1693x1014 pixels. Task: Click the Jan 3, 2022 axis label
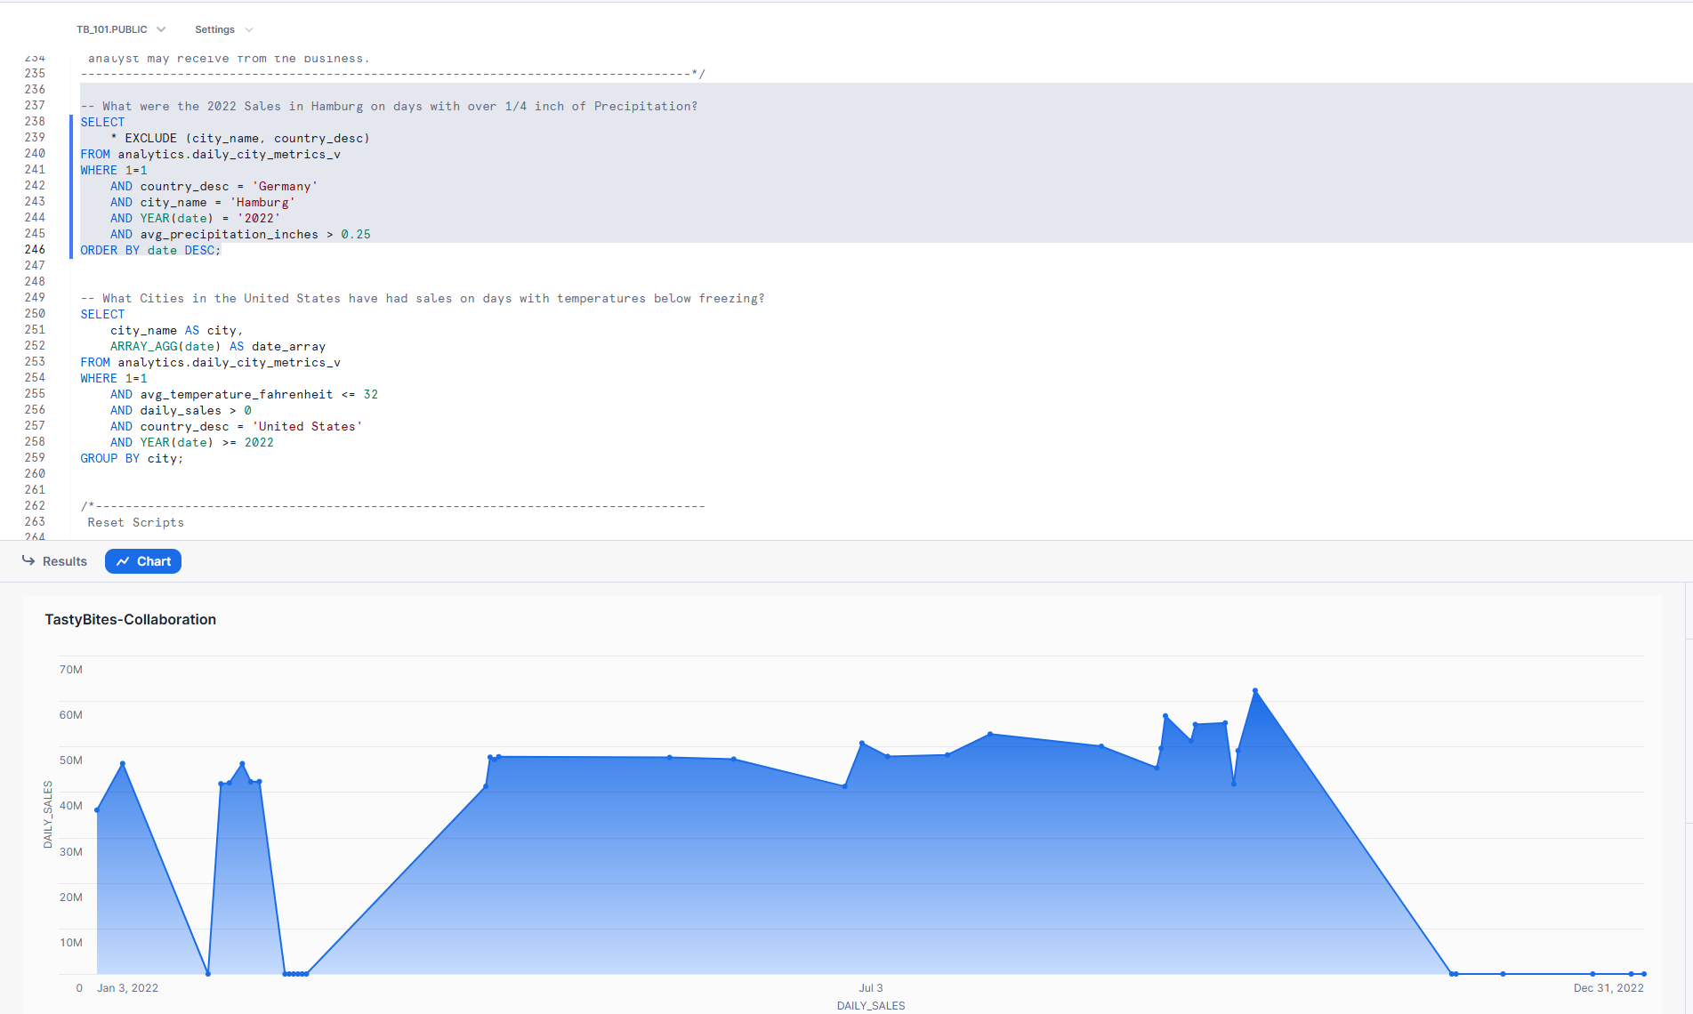(x=128, y=987)
